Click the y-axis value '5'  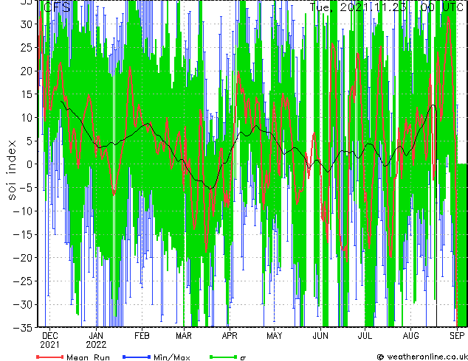tap(29, 141)
